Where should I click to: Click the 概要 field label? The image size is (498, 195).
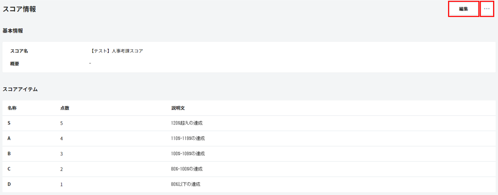pos(15,63)
